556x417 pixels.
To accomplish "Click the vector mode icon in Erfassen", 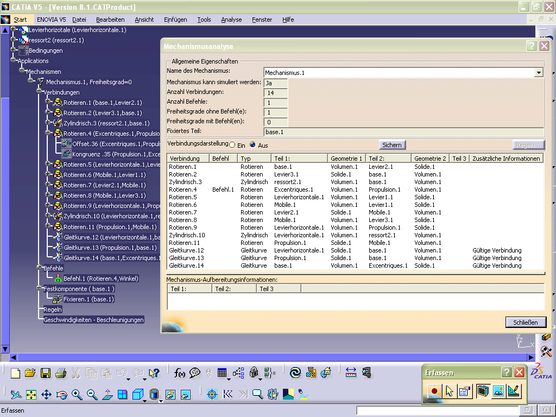I will pyautogui.click(x=514, y=391).
